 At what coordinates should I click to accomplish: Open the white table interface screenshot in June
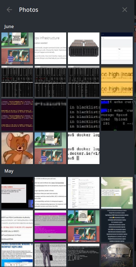117,48
